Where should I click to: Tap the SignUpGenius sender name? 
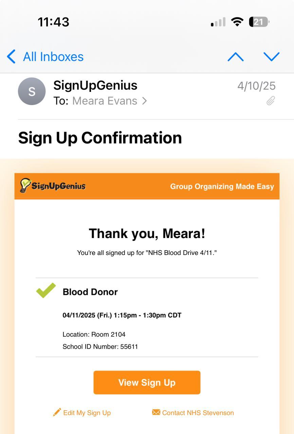tap(95, 85)
